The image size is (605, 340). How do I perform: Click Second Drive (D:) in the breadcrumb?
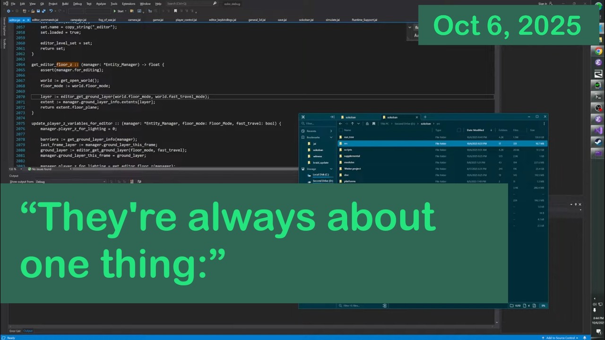click(x=405, y=124)
